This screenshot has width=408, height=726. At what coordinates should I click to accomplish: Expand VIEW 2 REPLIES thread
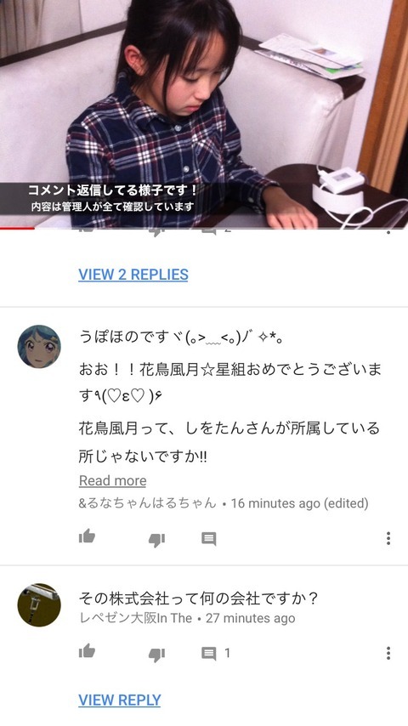[x=133, y=275]
